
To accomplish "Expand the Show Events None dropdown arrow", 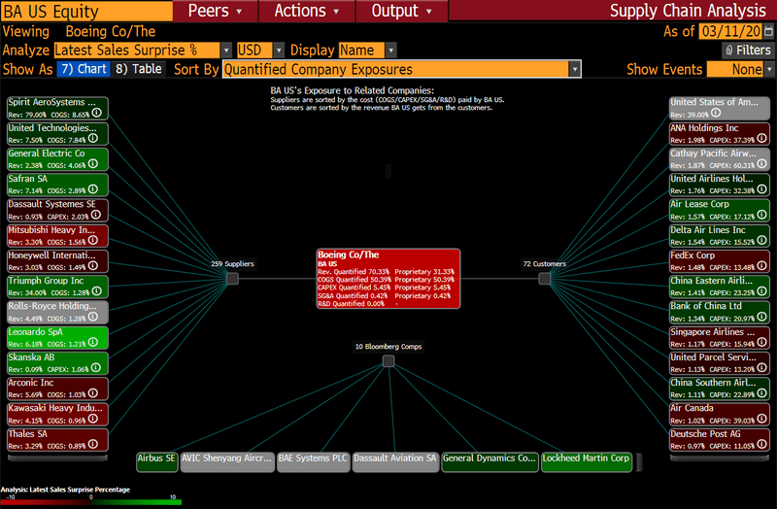I will pos(769,69).
